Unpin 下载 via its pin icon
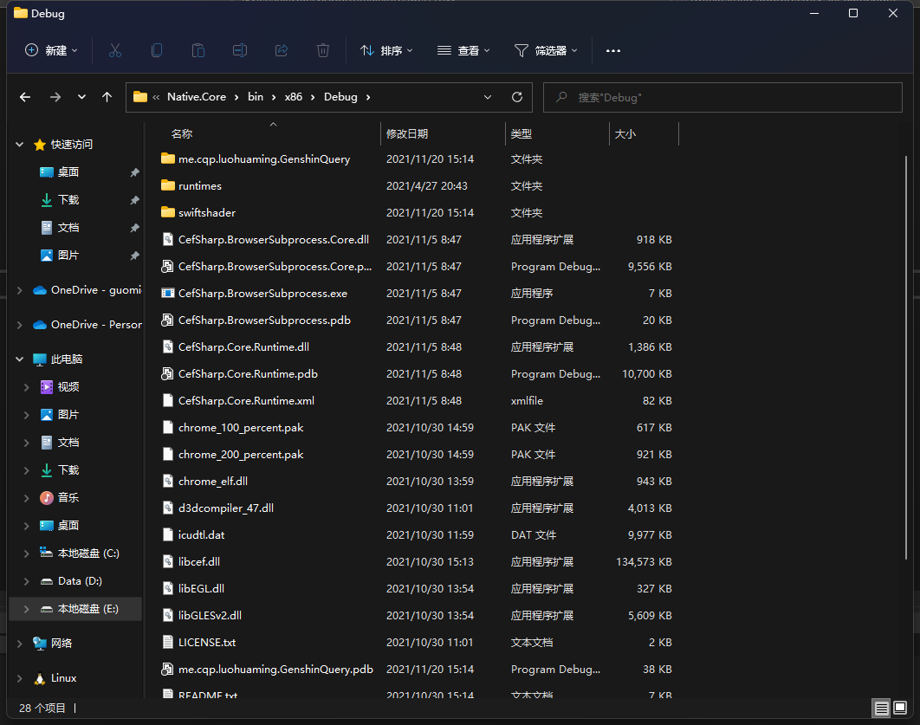This screenshot has height=725, width=920. pos(137,199)
